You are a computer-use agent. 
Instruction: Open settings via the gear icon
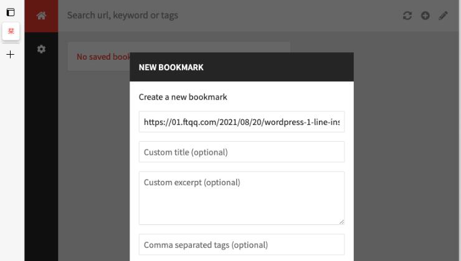[41, 49]
